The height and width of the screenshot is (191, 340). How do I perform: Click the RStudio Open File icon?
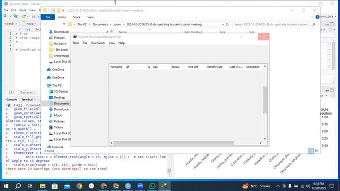[x=23, y=16]
